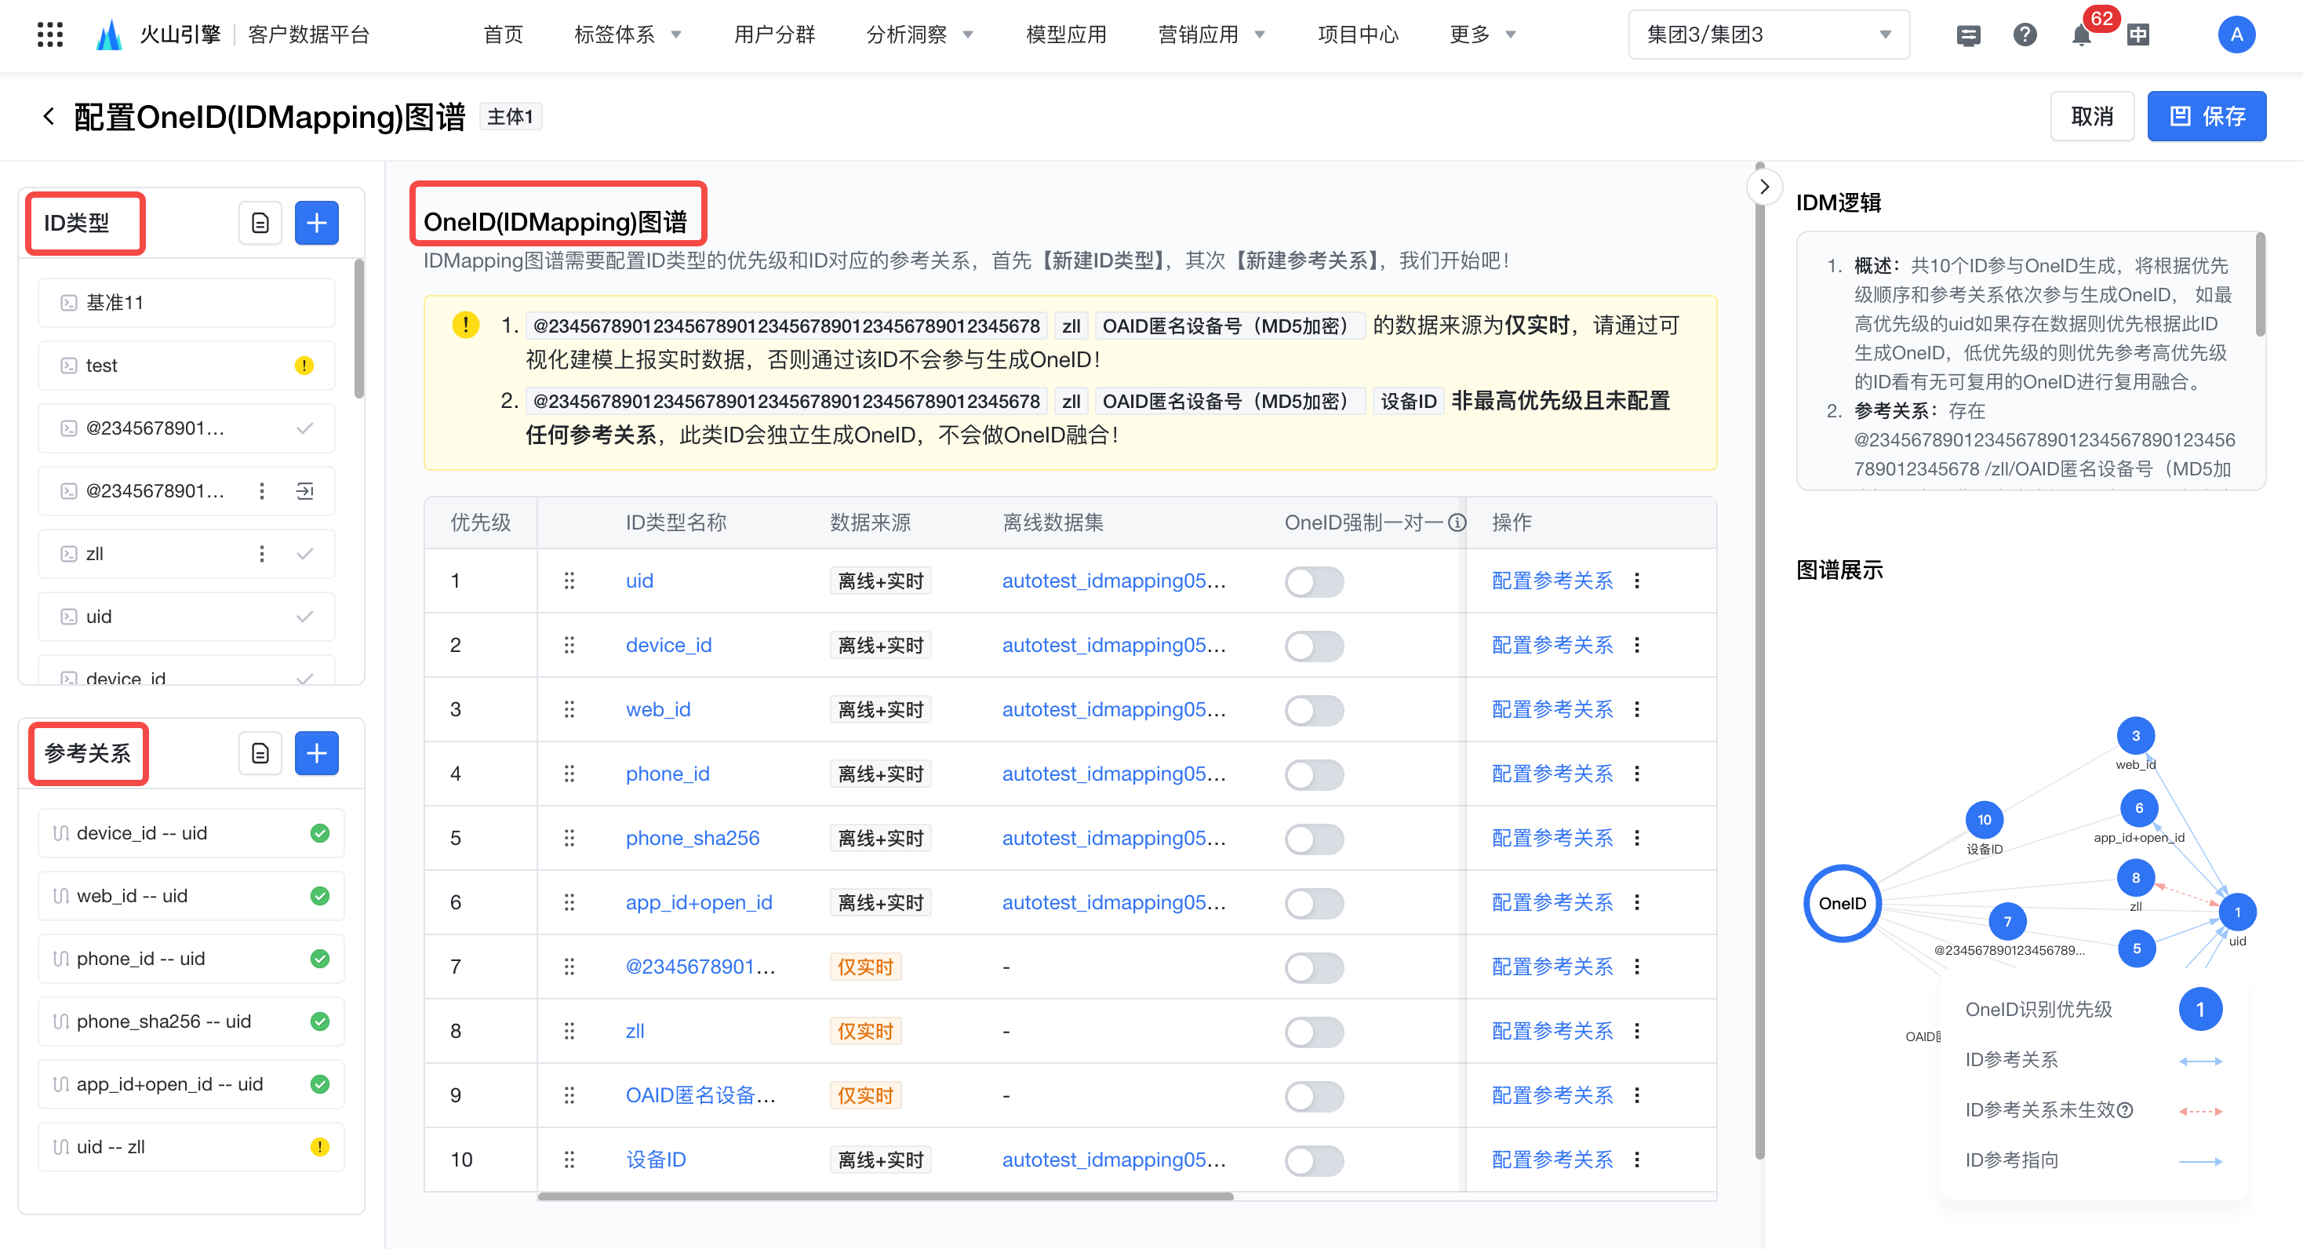Expand the 标签体系 dropdown menu
The image size is (2303, 1249).
[628, 35]
